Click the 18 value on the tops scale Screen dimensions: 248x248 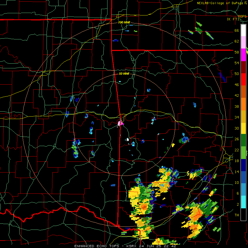point(237,161)
